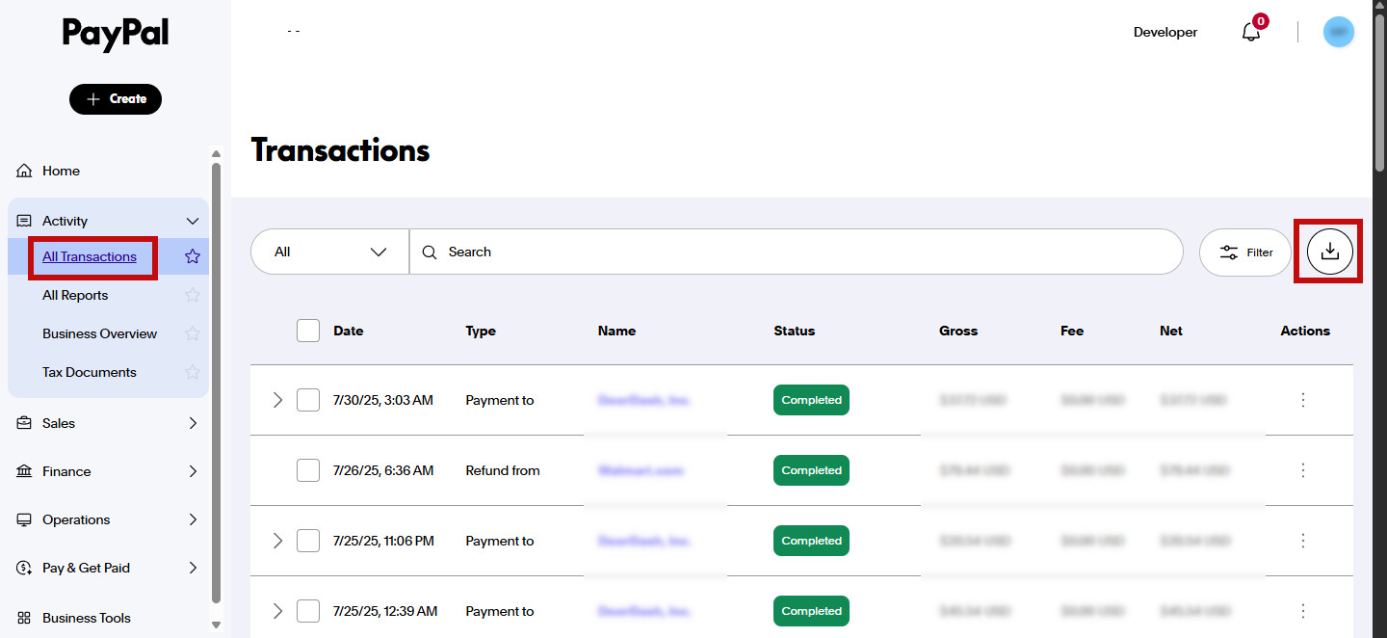Image resolution: width=1387 pixels, height=638 pixels.
Task: Open actions menu for 7/30/25 3:03 AM transaction
Action: coord(1303,400)
